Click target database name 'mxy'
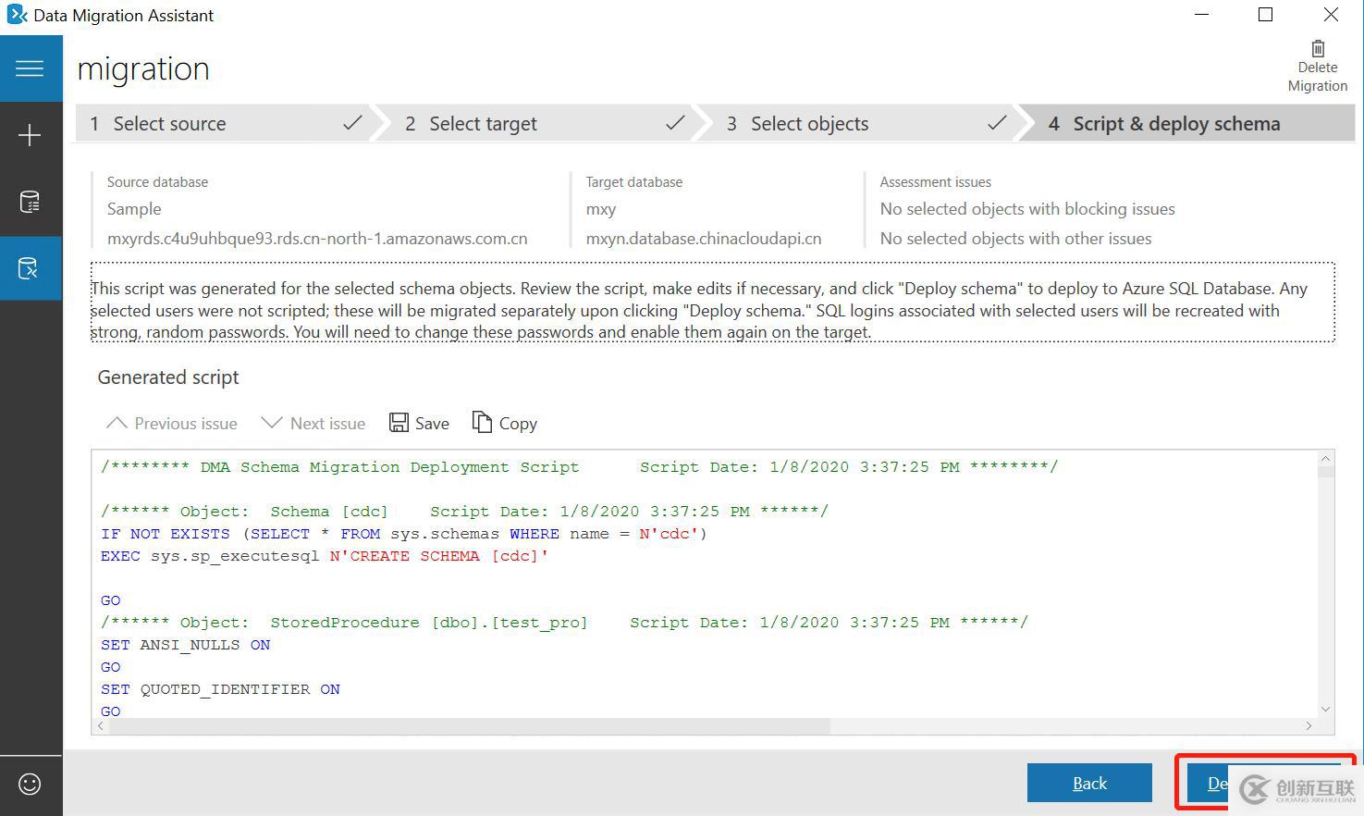 [x=601, y=209]
